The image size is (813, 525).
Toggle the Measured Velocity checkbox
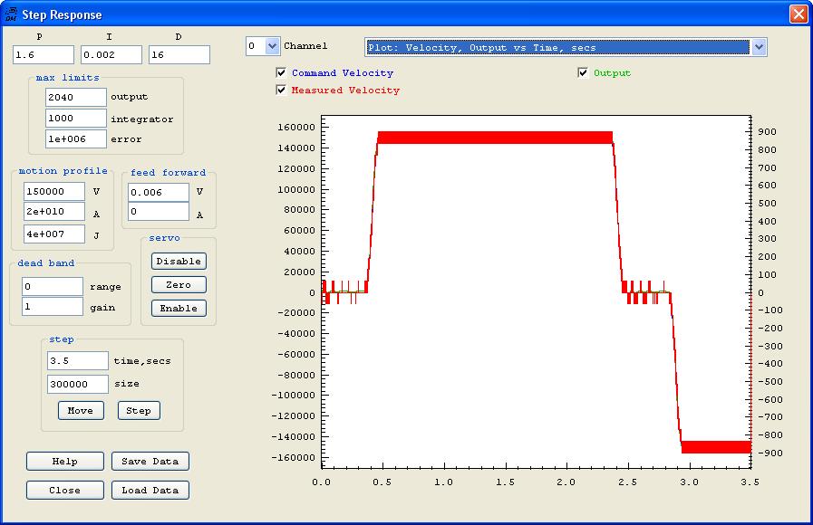(282, 91)
